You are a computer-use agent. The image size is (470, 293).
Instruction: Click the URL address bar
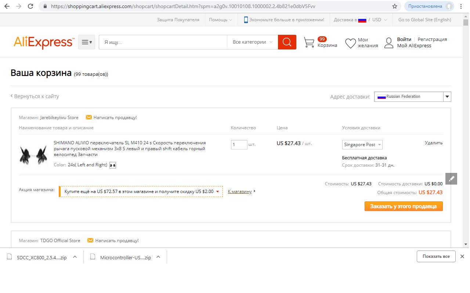pyautogui.click(x=220, y=6)
